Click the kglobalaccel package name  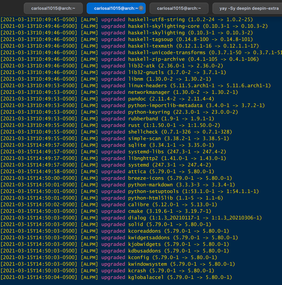146,277
